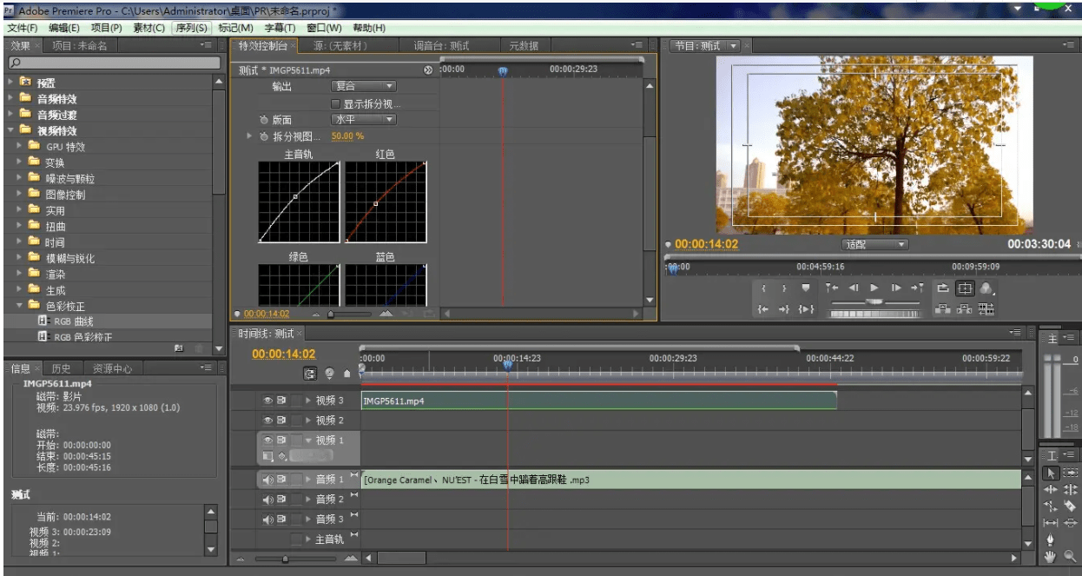Mute 音频 3 track speaker toggle
1082x576 pixels.
(267, 520)
